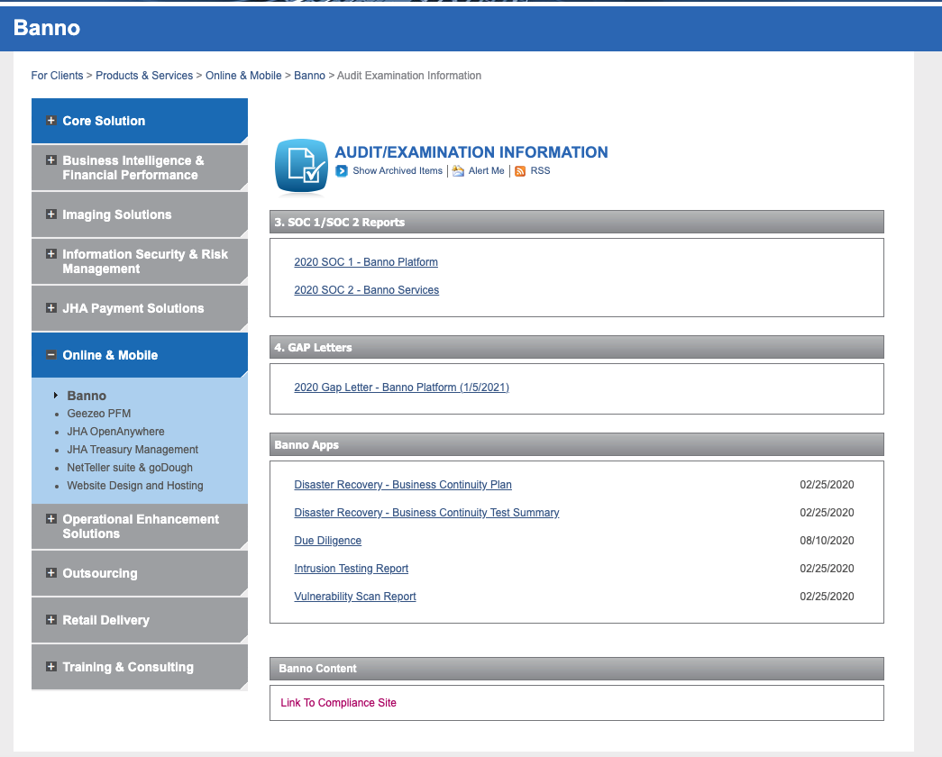Click the Audit/Examination document checkmark icon

pyautogui.click(x=300, y=167)
